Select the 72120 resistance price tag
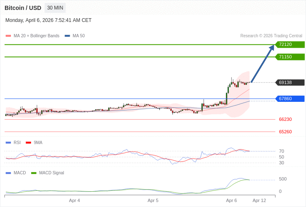 click(290, 44)
